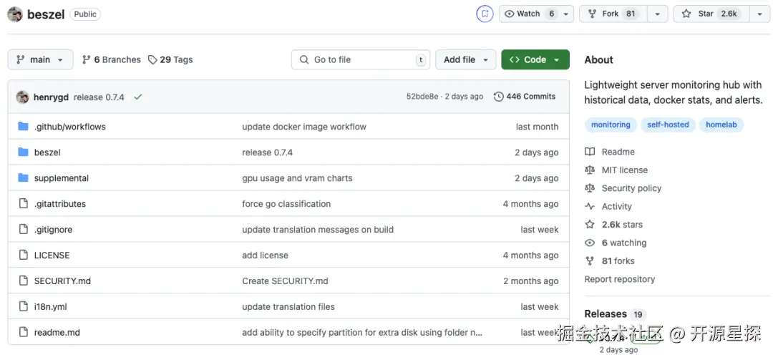Screen dimensions: 773x355
Task: Open the i18n.yml file
Action: pyautogui.click(x=50, y=306)
